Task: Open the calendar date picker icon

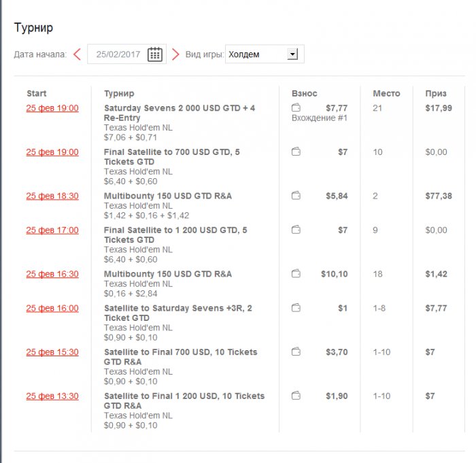Action: pos(154,54)
